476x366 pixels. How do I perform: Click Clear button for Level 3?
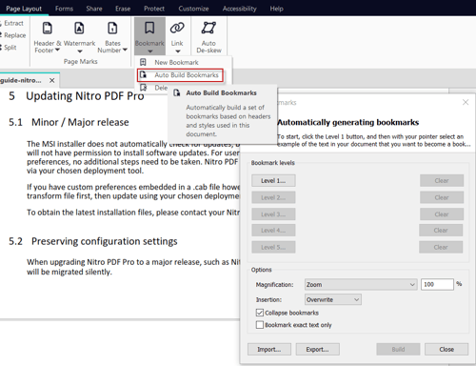[x=442, y=214]
